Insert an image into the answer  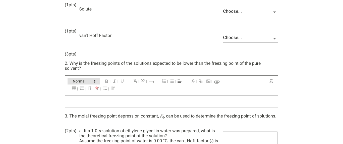click(x=208, y=81)
